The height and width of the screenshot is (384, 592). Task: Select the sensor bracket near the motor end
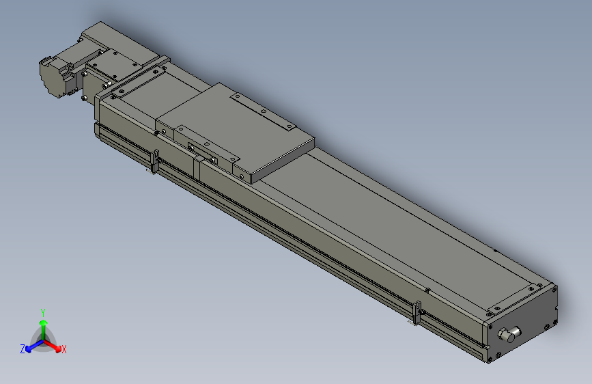155,161
